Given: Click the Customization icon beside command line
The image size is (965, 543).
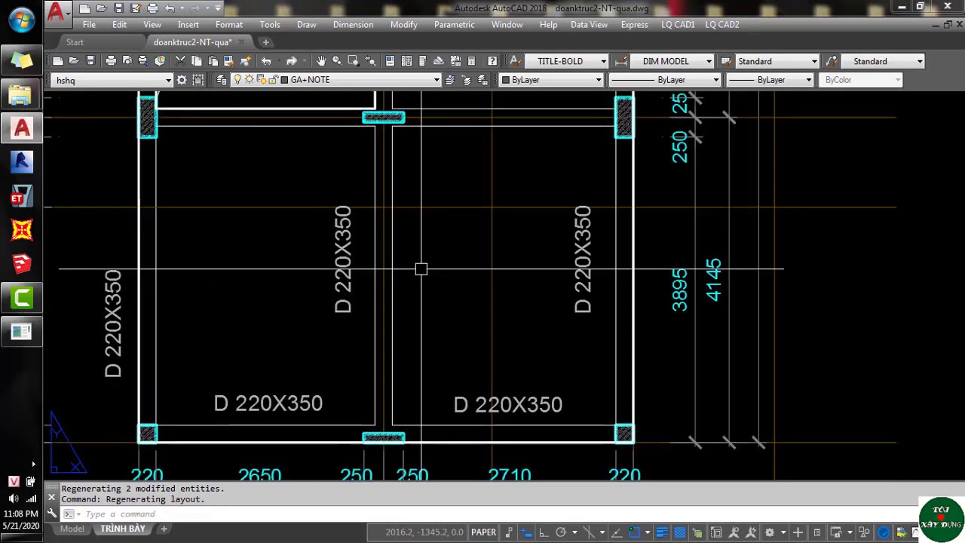Looking at the screenshot, I should (x=52, y=514).
